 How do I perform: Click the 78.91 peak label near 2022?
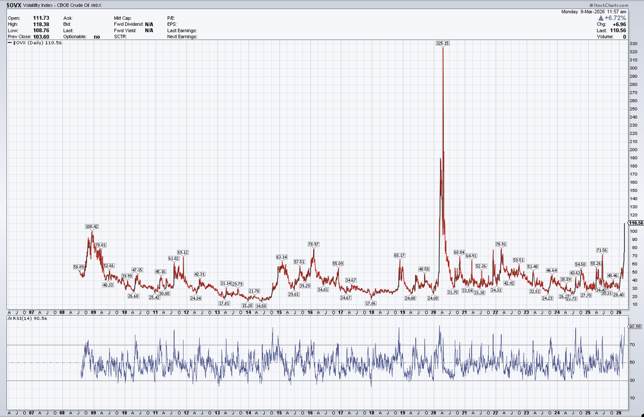click(501, 244)
